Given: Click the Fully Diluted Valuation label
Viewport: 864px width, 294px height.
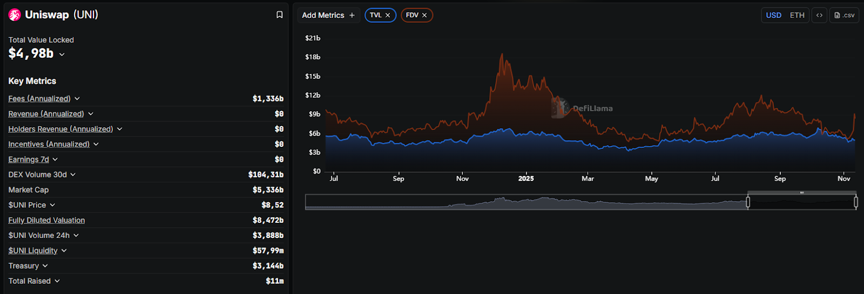Looking at the screenshot, I should tap(46, 220).
